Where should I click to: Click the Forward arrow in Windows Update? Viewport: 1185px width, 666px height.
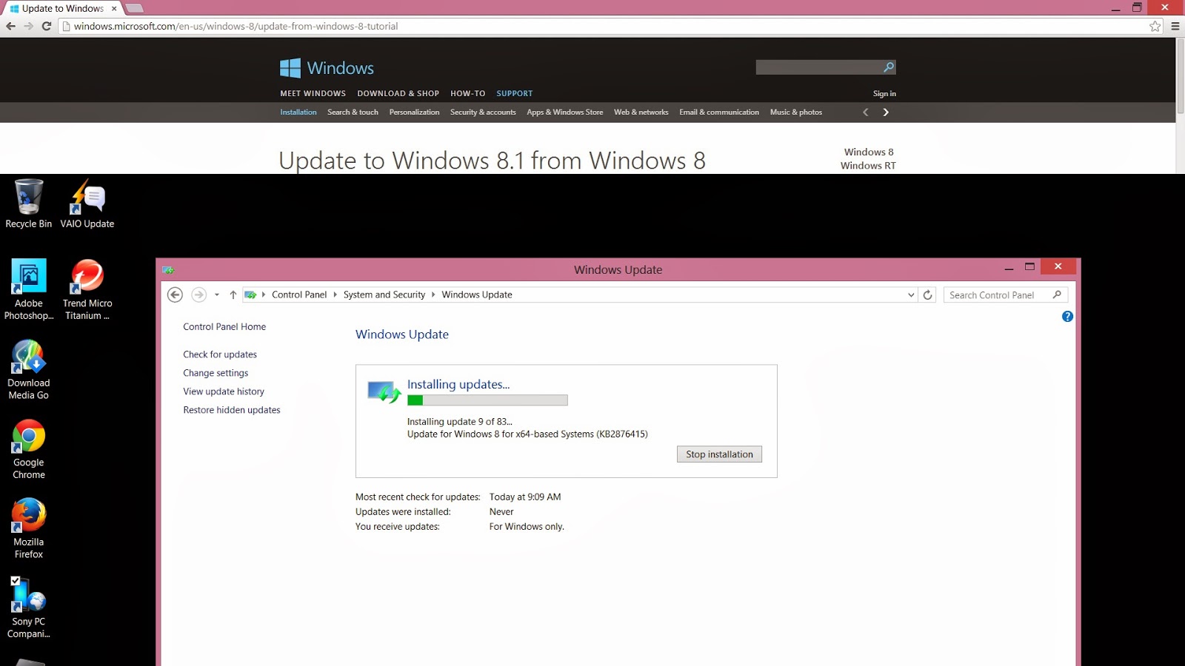click(198, 295)
